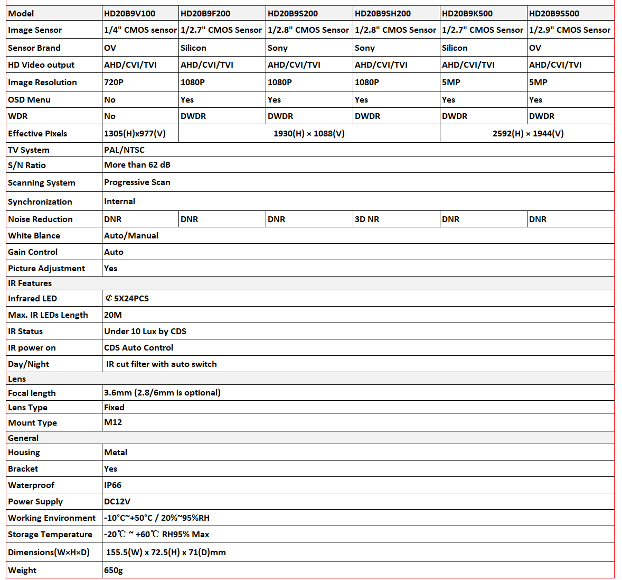The width and height of the screenshot is (622, 580).
Task: Click the Fixed lens type value
Action: 114,408
